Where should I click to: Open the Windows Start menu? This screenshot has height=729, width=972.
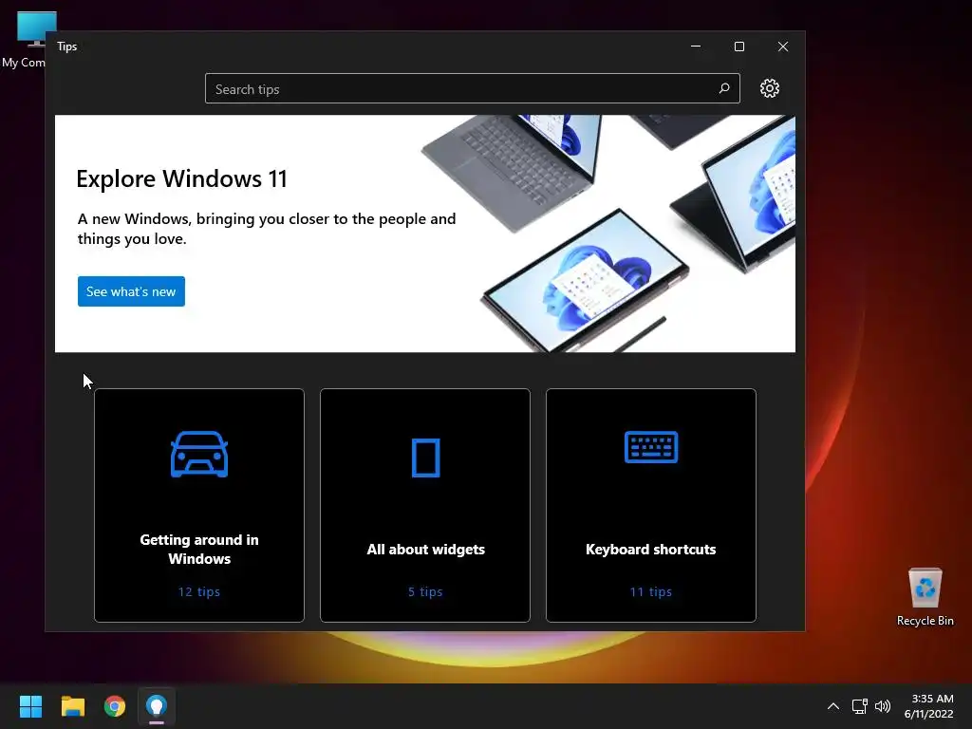point(30,706)
